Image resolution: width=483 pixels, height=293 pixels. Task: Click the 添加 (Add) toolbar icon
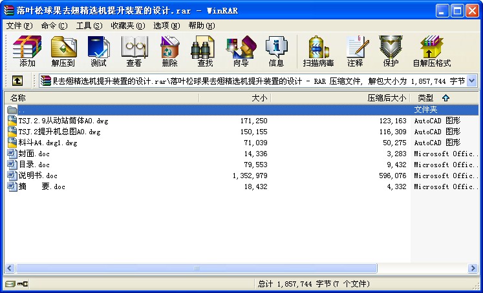pos(27,51)
